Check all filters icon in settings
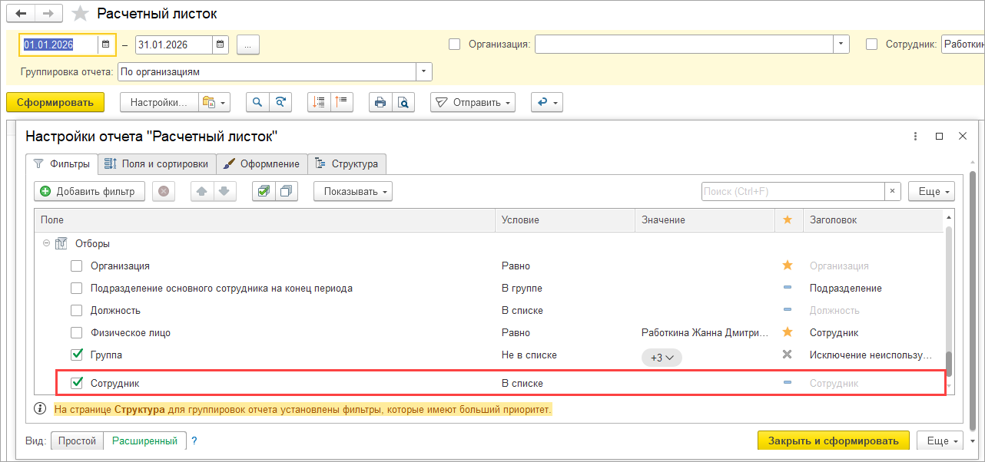Viewport: 985px width, 462px height. coord(264,191)
